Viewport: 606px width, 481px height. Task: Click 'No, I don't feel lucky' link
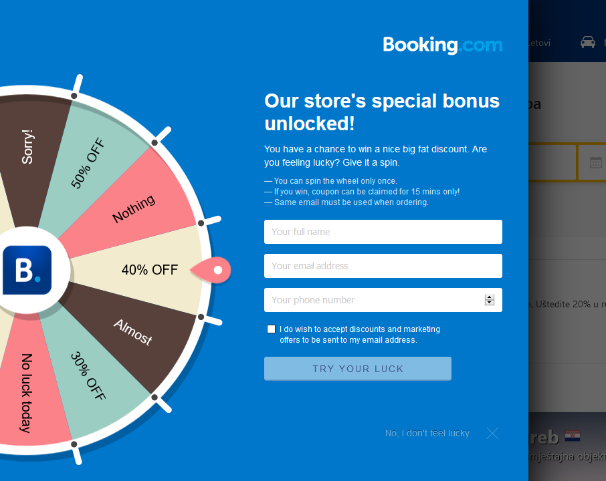(427, 434)
